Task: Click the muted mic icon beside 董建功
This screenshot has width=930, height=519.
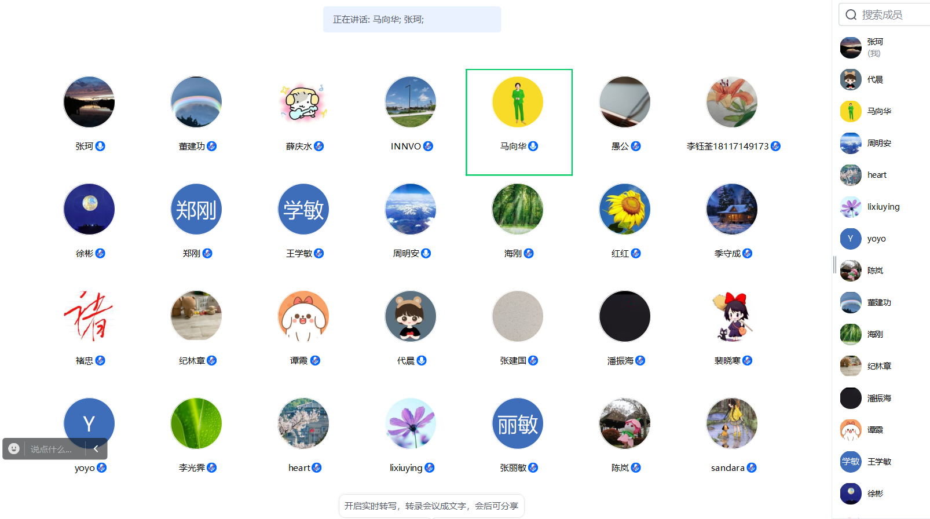Action: [212, 147]
